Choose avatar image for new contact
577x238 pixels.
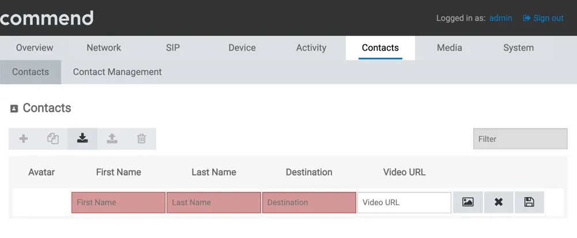click(467, 202)
